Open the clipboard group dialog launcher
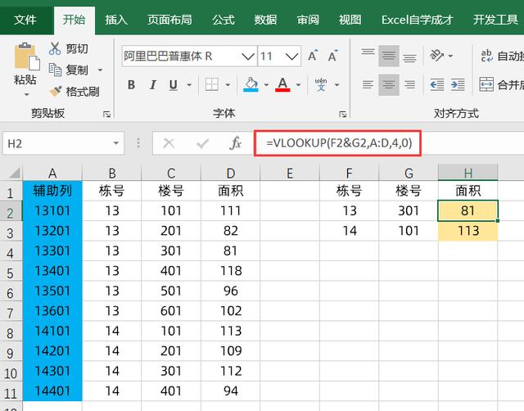Screen dimensions: 524x411 (106, 115)
